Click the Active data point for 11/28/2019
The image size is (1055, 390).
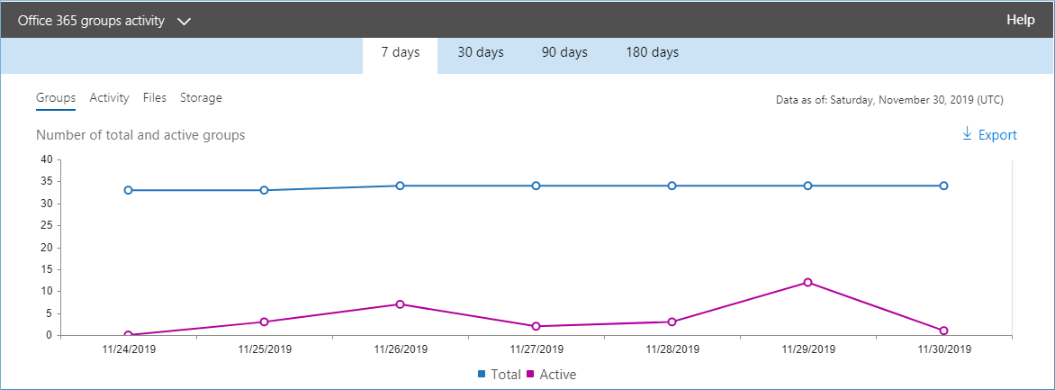(x=672, y=322)
